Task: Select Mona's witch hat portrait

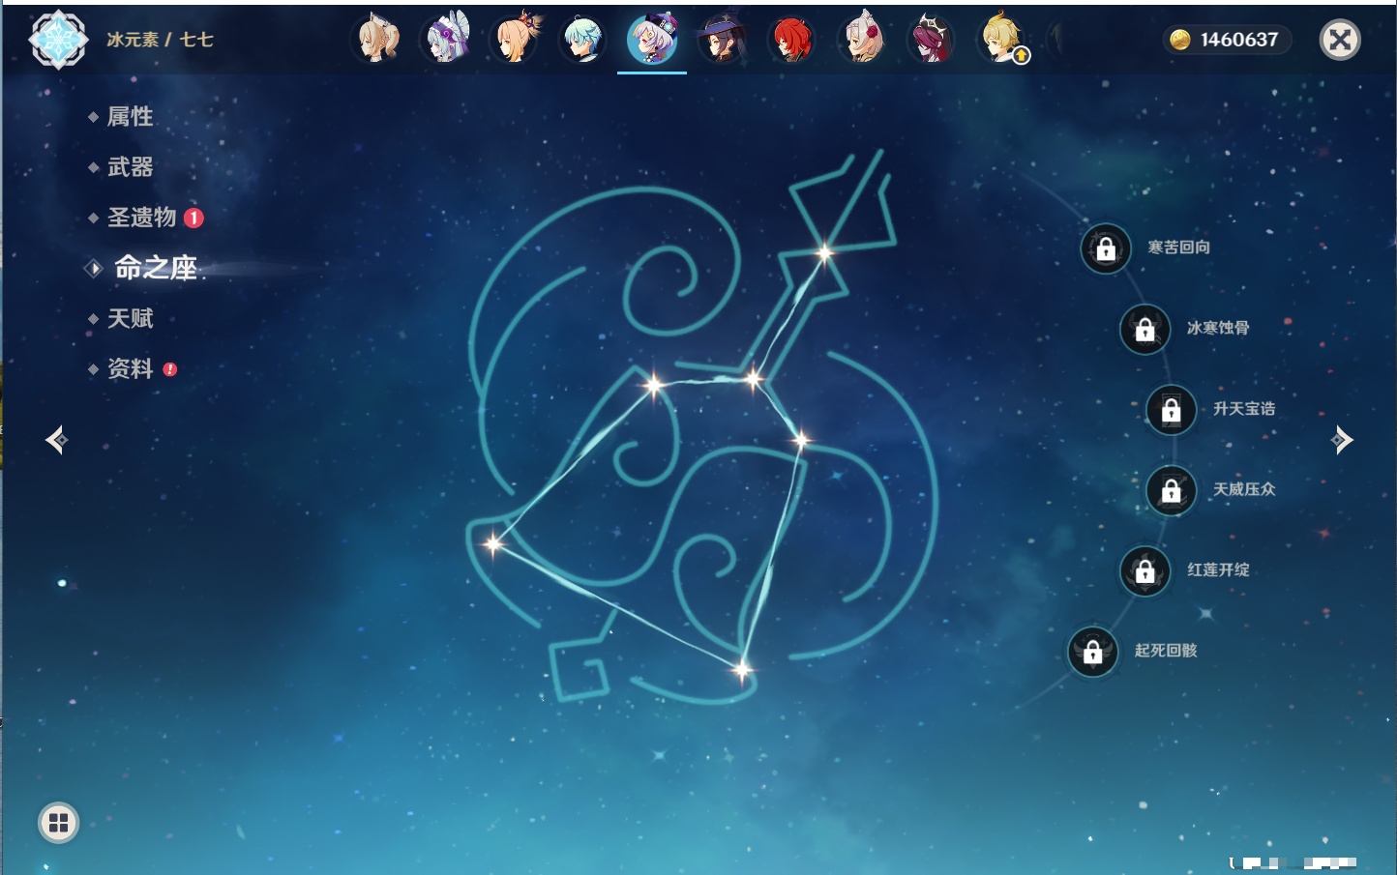Action: [x=723, y=40]
